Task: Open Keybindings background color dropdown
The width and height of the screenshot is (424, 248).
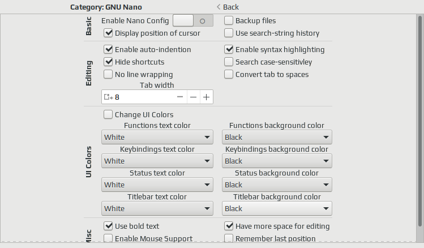Action: (x=277, y=161)
